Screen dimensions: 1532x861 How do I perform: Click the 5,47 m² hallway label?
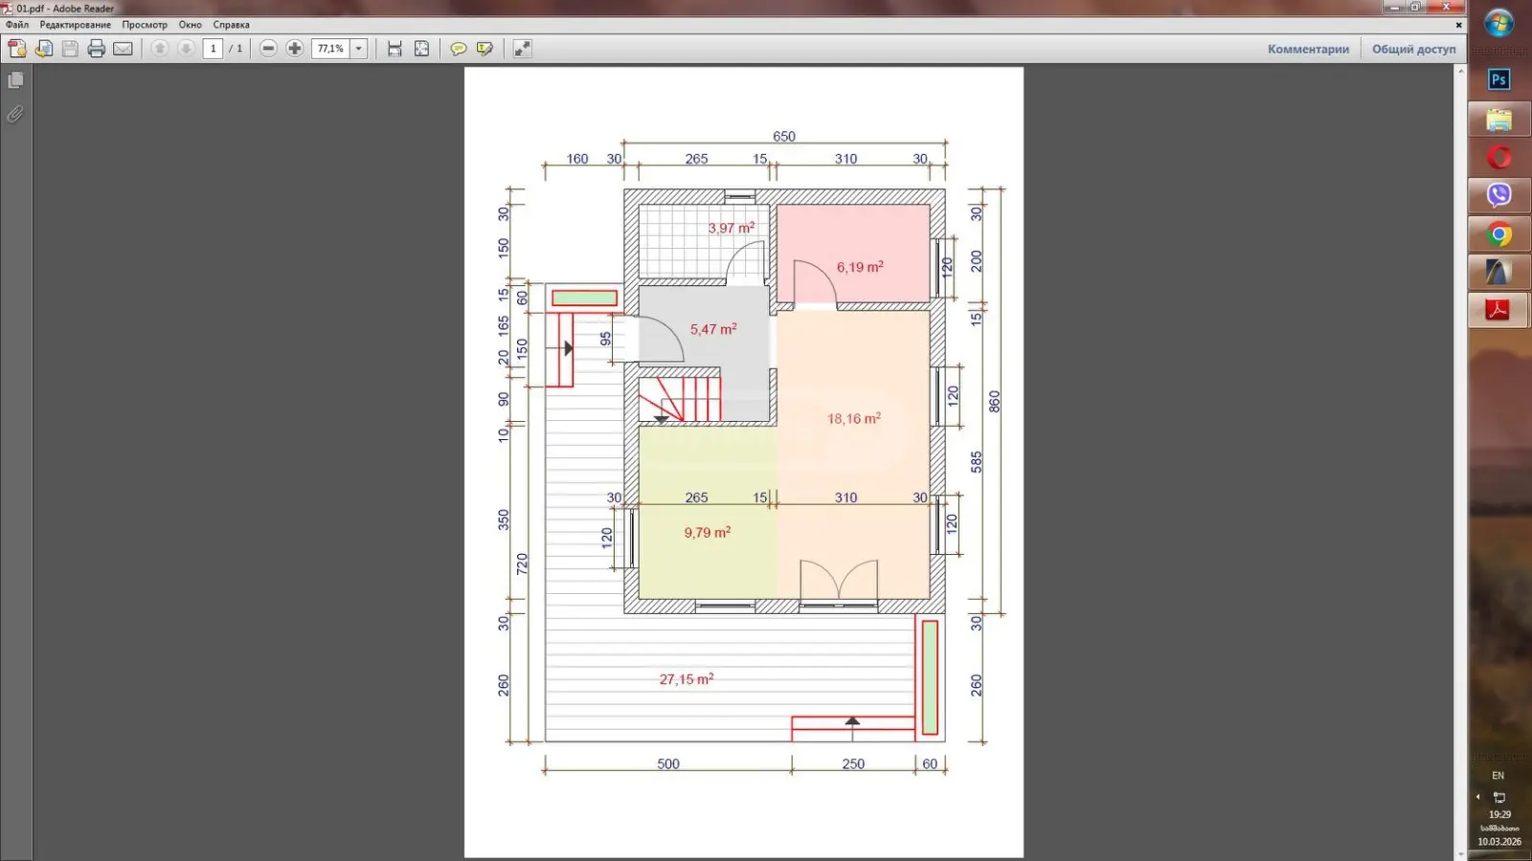pos(713,329)
